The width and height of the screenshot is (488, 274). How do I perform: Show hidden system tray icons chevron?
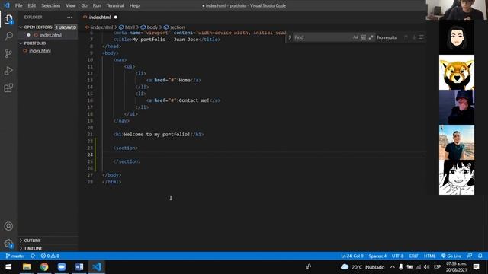393,267
